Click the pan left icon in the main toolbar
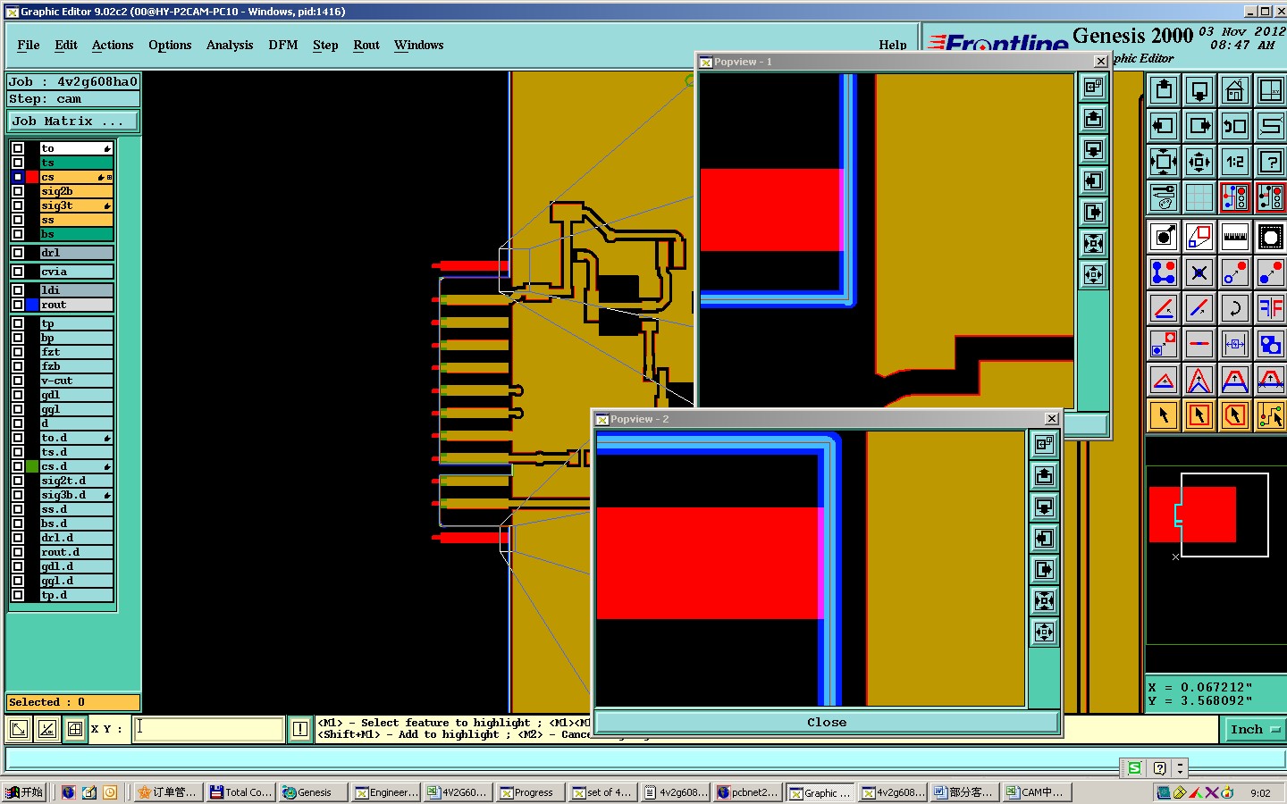This screenshot has width=1287, height=804. 1164,125
